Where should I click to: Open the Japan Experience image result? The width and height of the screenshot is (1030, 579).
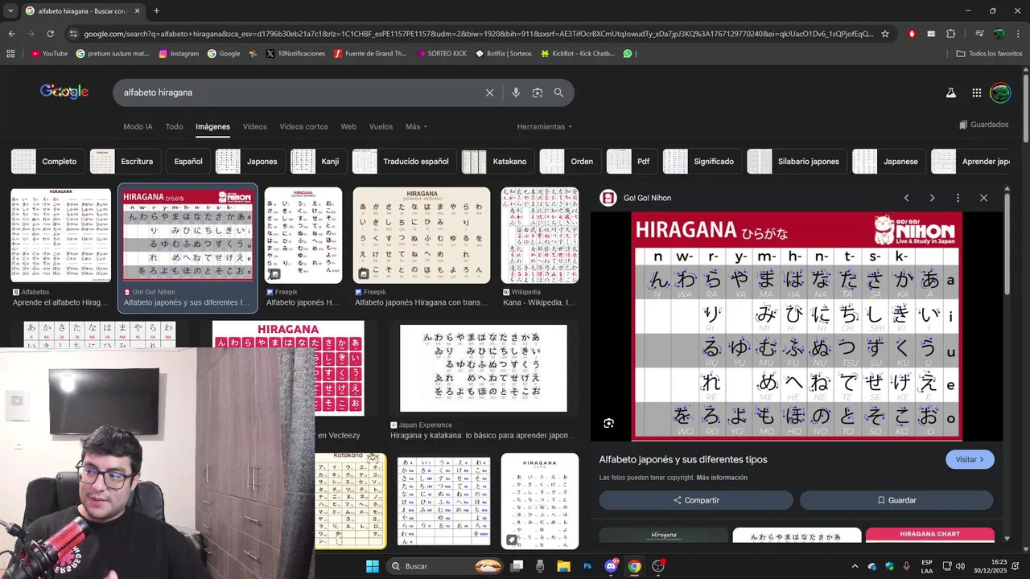(483, 368)
